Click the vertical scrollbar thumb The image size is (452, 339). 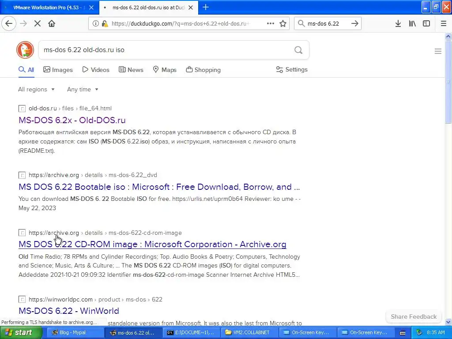tap(448, 82)
